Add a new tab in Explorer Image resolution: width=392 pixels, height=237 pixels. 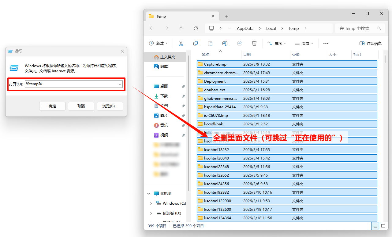pos(226,16)
